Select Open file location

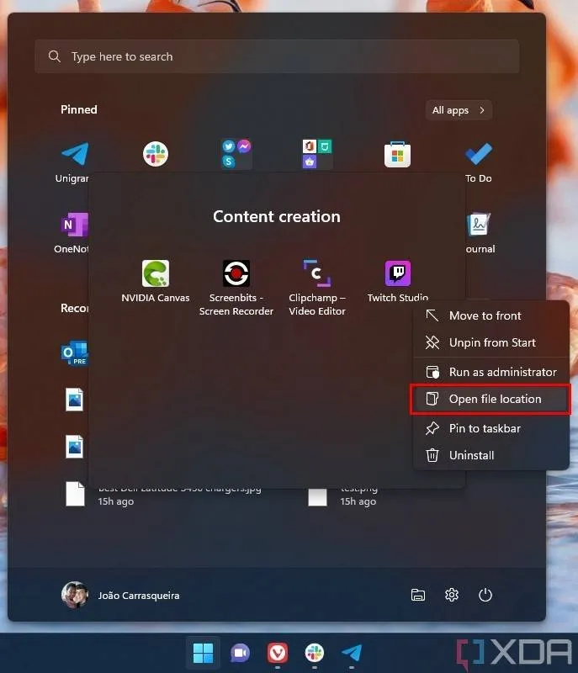[x=491, y=399]
